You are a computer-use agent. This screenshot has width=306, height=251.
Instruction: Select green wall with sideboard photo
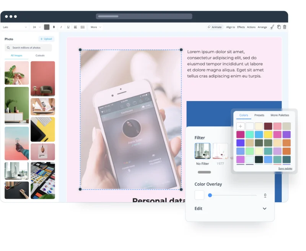pos(17,106)
